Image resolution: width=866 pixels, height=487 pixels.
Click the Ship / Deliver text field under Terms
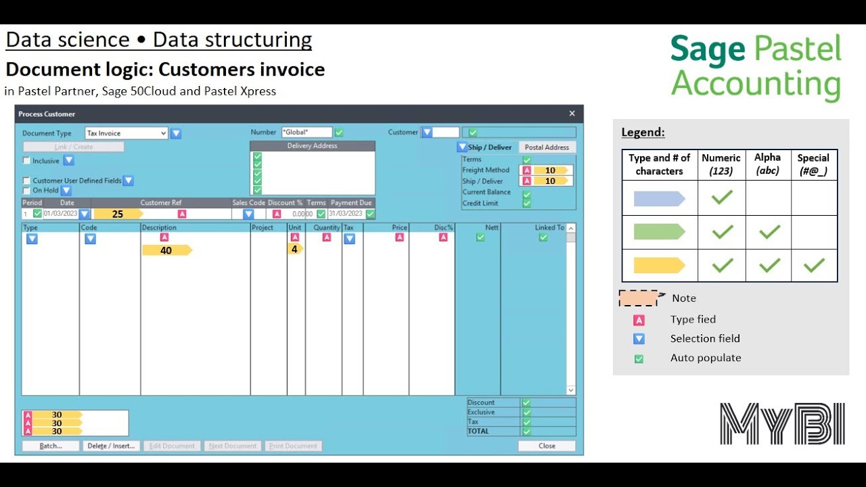click(x=547, y=181)
